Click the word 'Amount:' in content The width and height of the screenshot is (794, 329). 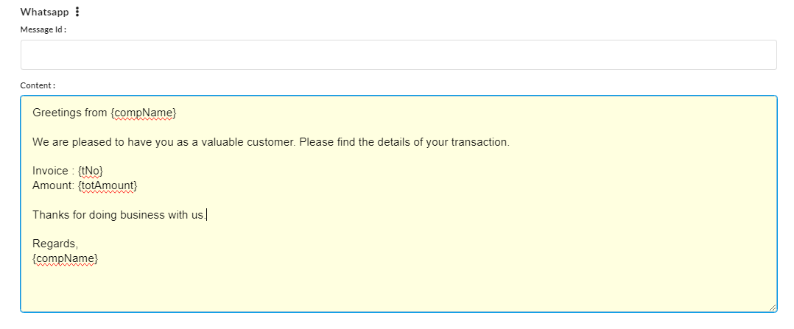[x=54, y=185]
